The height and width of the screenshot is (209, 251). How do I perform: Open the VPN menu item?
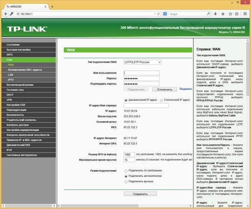click(x=29, y=100)
